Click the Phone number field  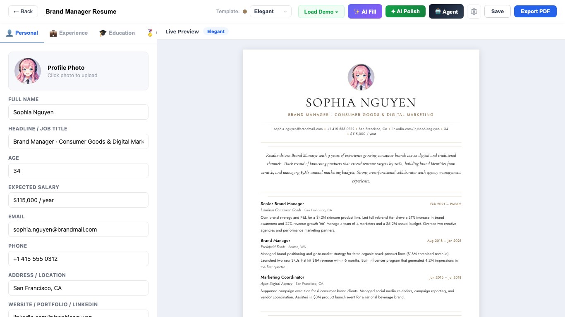tap(78, 259)
